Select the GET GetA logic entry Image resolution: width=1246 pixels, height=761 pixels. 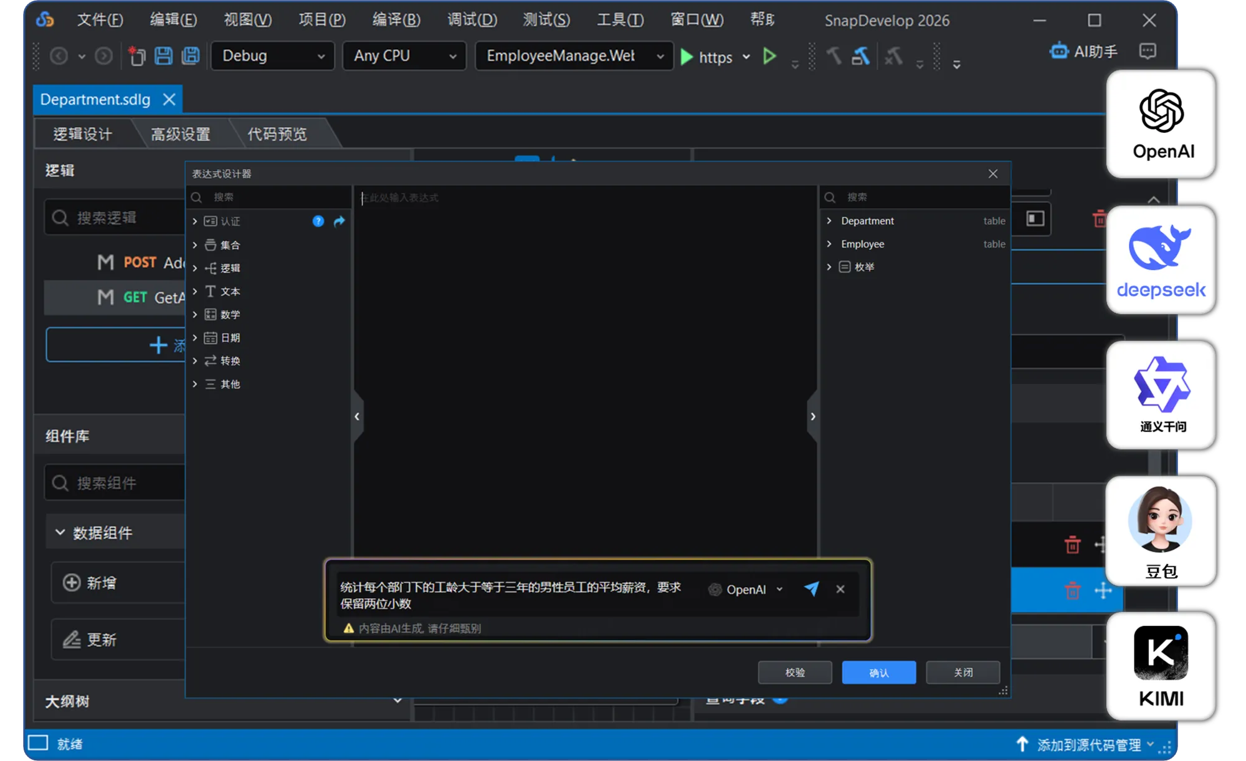pyautogui.click(x=136, y=297)
